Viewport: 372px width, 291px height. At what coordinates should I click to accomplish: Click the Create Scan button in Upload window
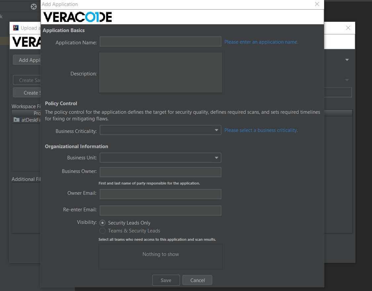click(x=27, y=93)
